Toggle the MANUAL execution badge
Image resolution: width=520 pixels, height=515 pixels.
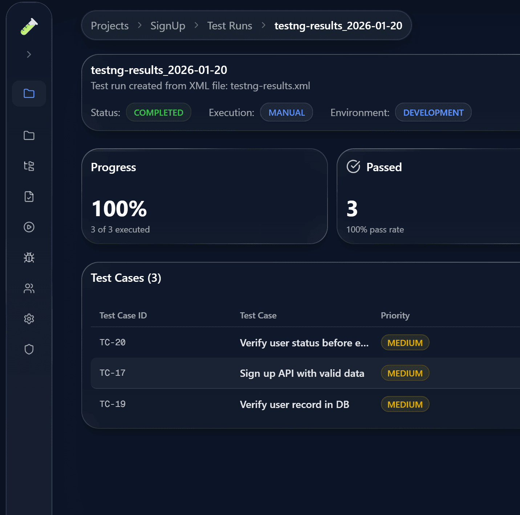(286, 112)
